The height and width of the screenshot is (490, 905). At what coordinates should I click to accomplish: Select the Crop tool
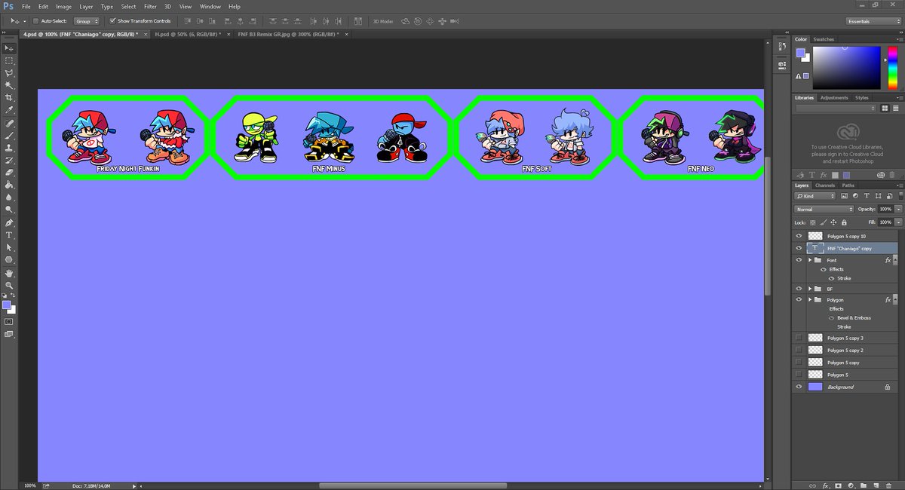click(9, 98)
